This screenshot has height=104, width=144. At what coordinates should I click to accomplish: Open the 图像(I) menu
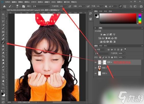point(21,2)
